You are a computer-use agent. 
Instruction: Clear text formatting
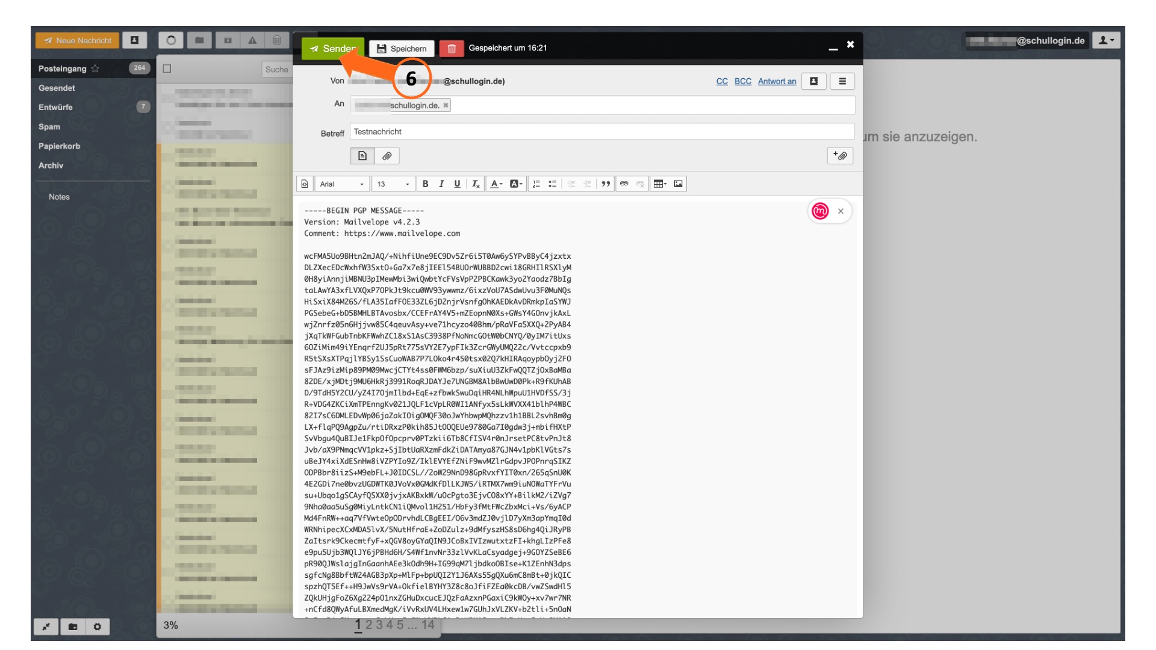point(476,184)
